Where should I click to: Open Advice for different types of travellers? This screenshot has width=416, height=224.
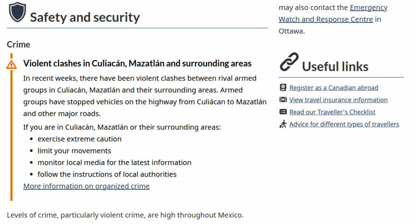coord(344,124)
